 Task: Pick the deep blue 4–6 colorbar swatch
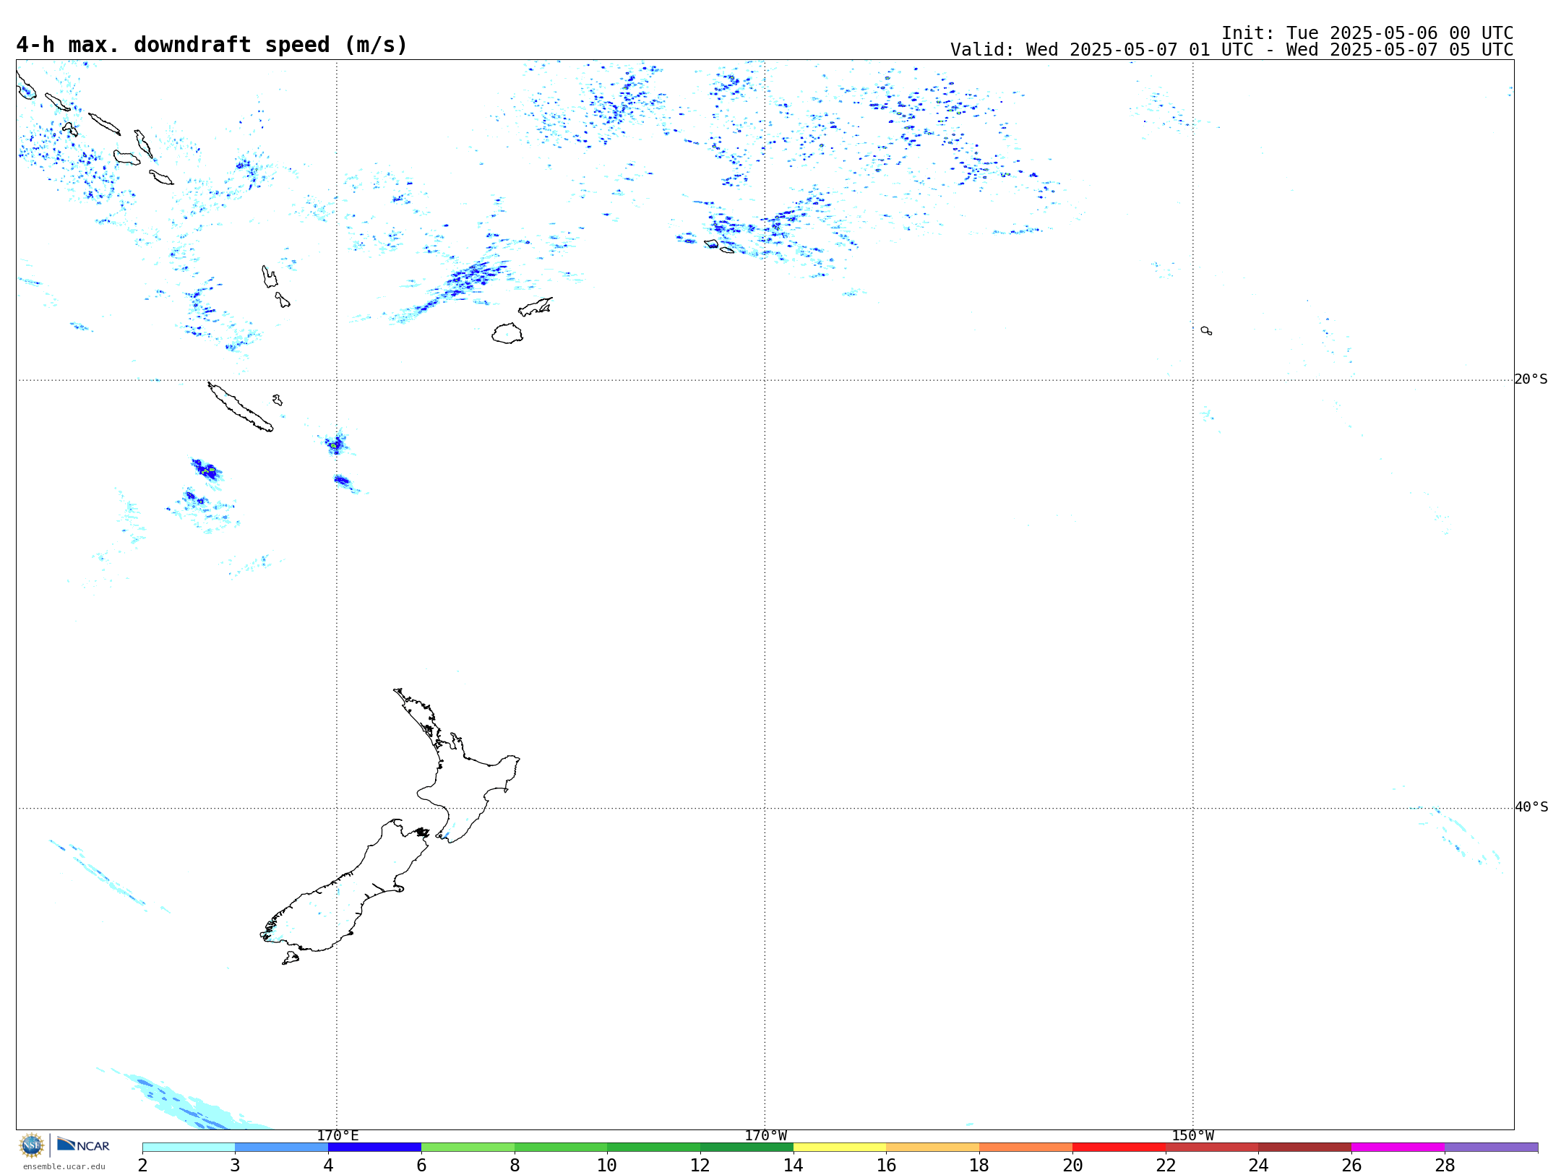click(x=374, y=1147)
